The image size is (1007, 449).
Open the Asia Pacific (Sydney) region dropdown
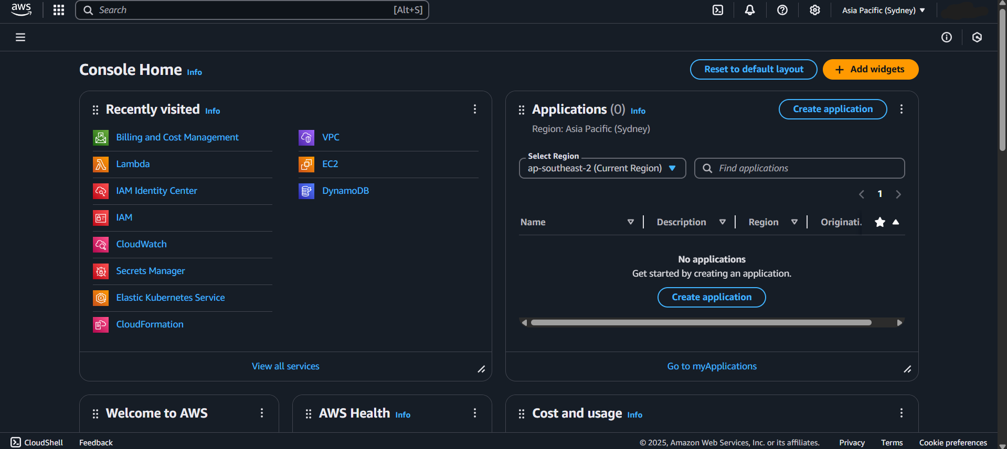point(884,10)
